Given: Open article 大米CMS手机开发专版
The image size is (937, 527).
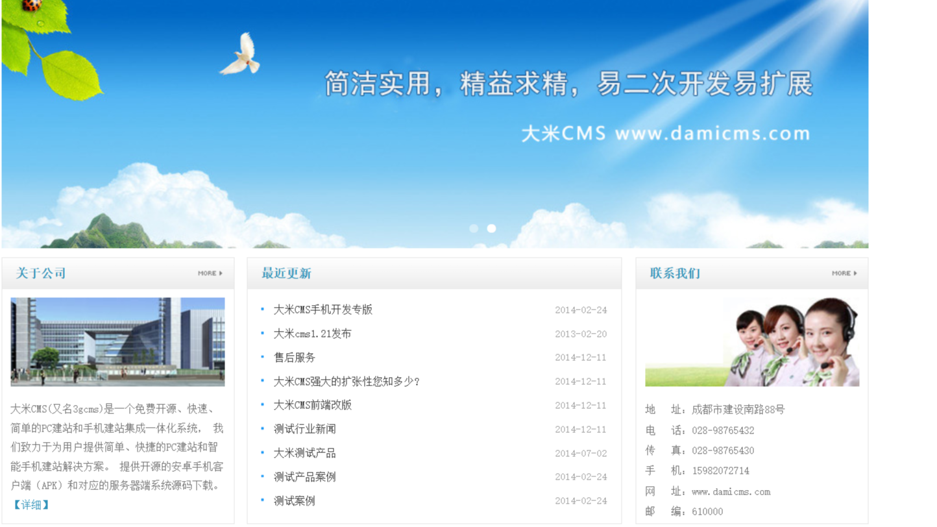Looking at the screenshot, I should pyautogui.click(x=323, y=310).
